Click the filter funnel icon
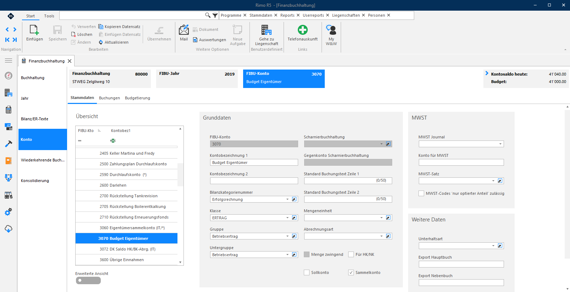This screenshot has height=292, width=570. (x=215, y=15)
